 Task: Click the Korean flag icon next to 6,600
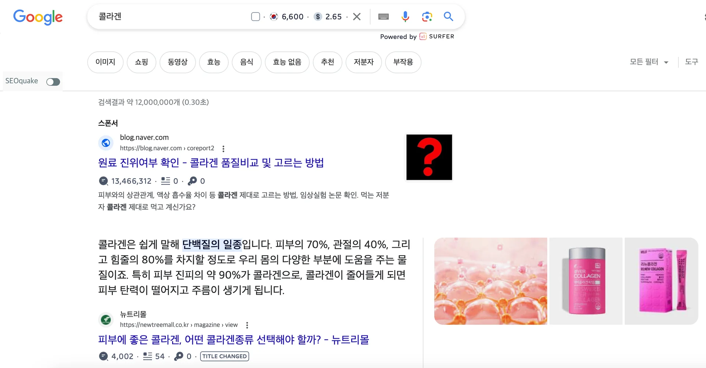pos(274,17)
